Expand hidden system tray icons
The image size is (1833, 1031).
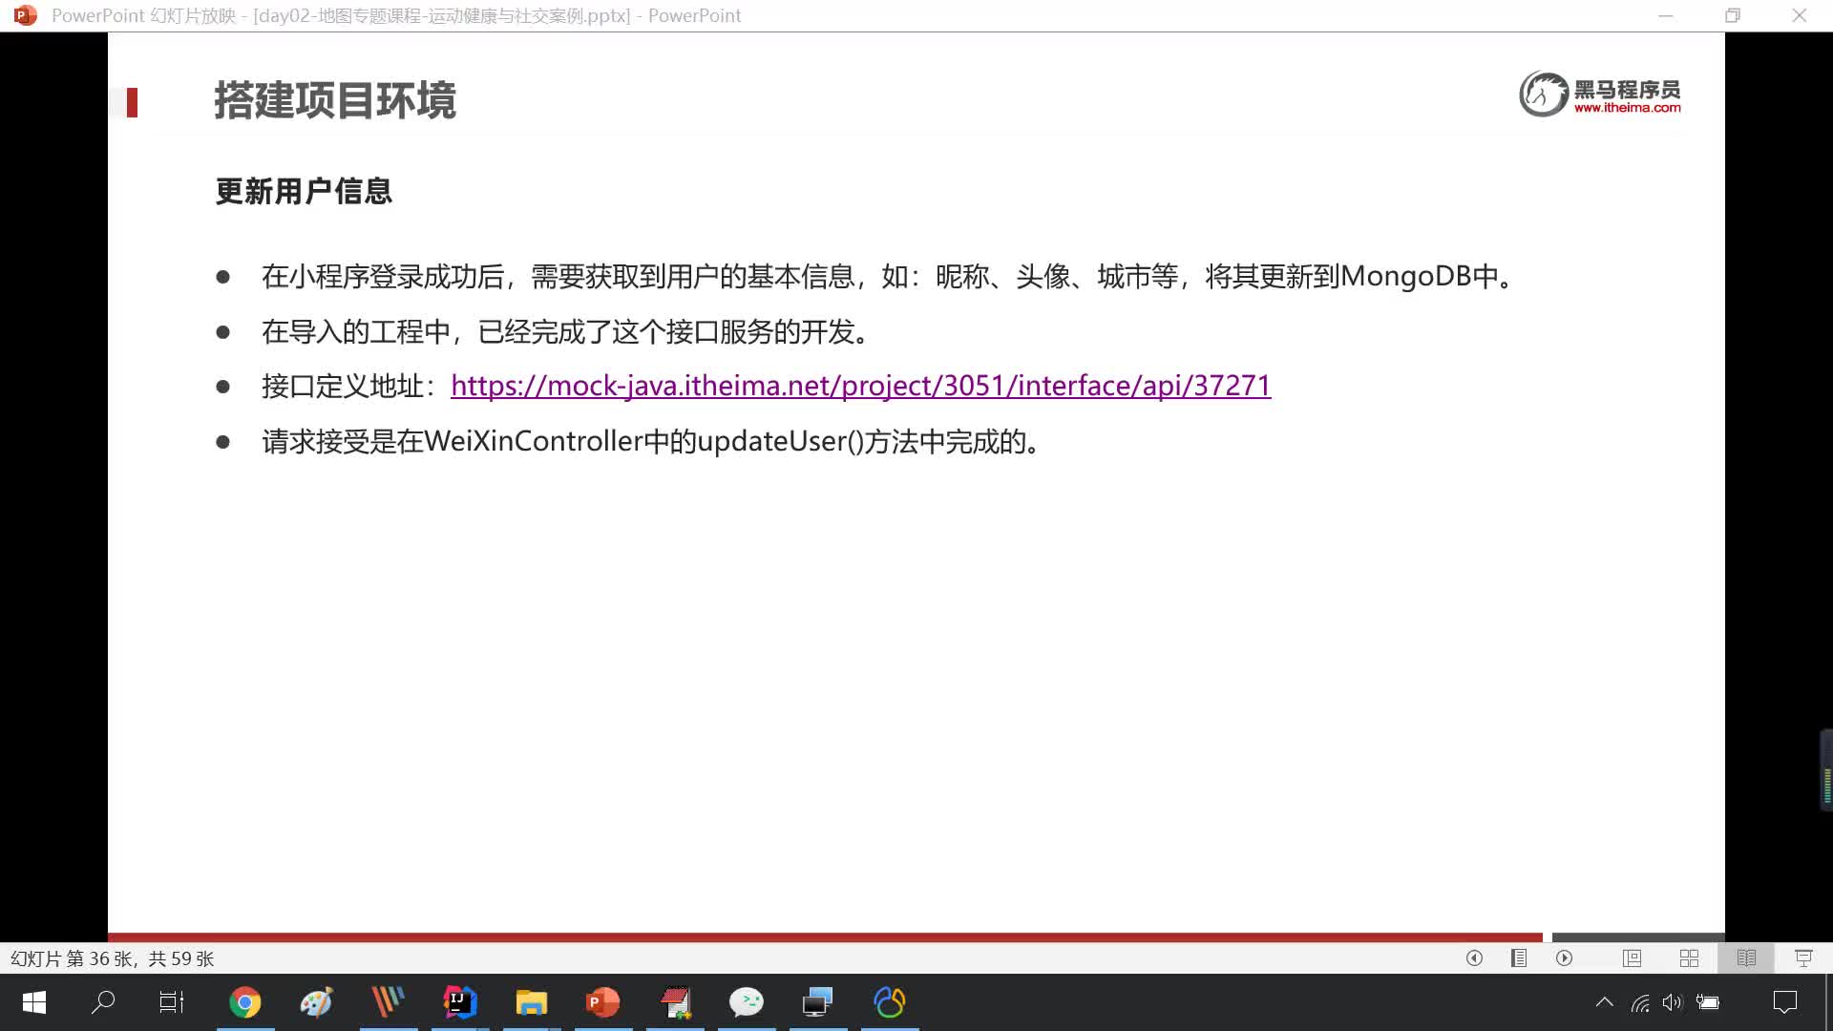pos(1605,1002)
